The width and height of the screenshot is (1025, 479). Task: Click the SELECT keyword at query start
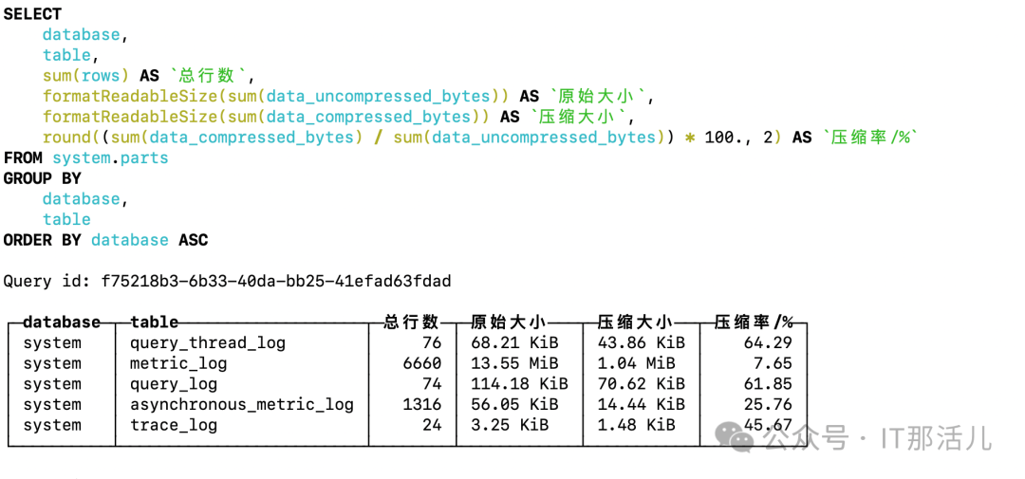click(32, 13)
